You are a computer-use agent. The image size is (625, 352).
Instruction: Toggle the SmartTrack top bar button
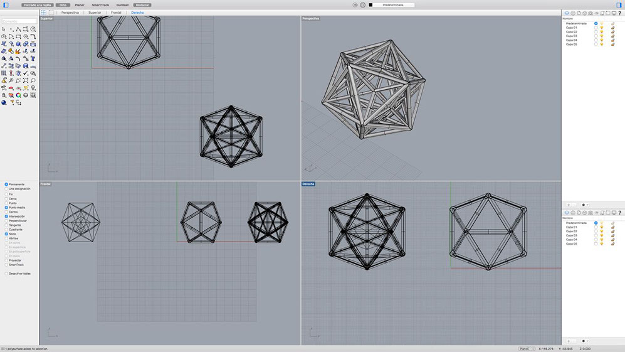pyautogui.click(x=100, y=5)
